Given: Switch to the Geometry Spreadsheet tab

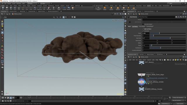Looking at the screenshot, I should (53, 11).
